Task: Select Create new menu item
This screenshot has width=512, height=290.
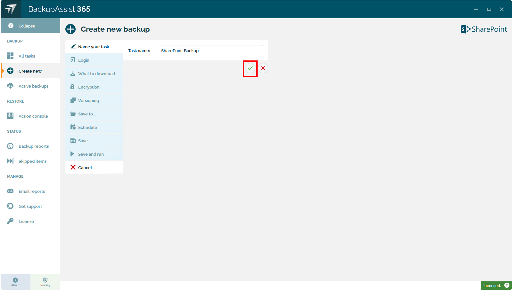Action: click(x=30, y=71)
